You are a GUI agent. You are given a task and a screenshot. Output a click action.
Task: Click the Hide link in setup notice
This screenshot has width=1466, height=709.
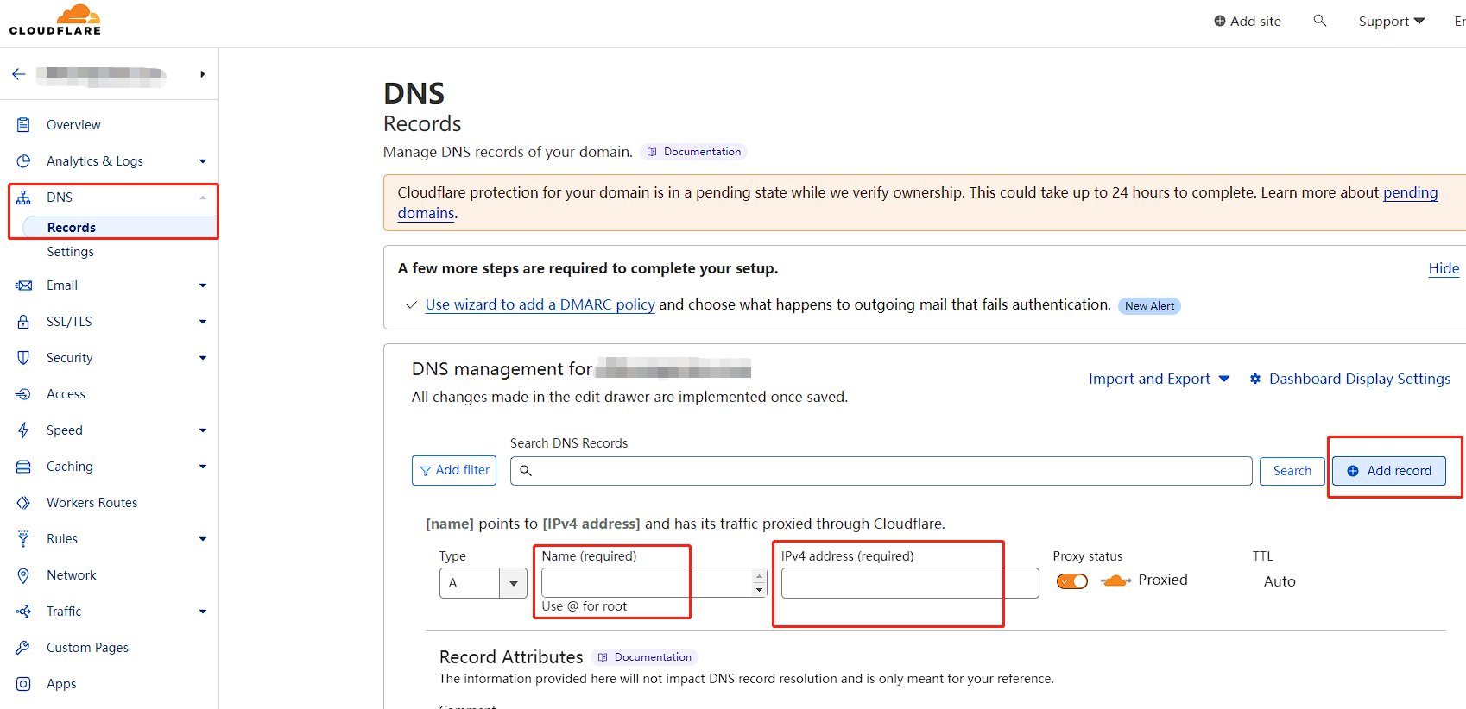[1444, 268]
